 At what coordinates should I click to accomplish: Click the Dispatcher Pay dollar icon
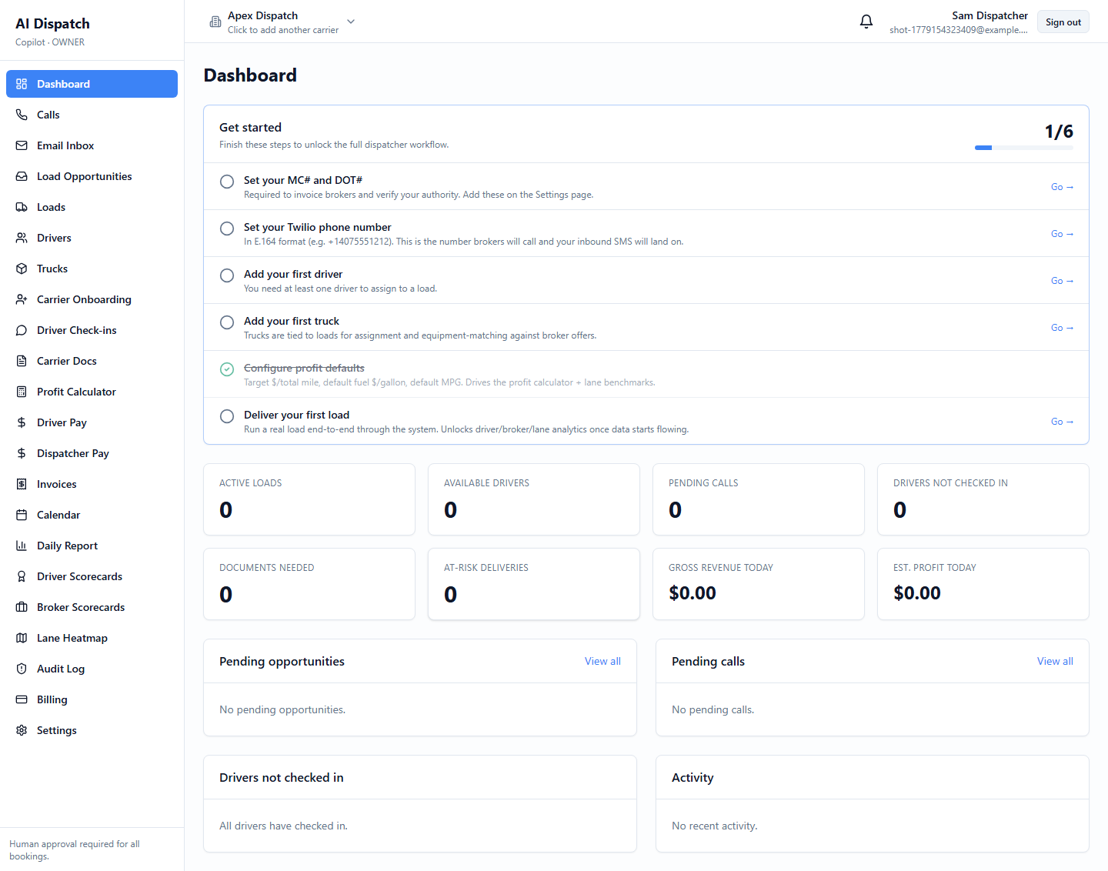[x=22, y=453]
